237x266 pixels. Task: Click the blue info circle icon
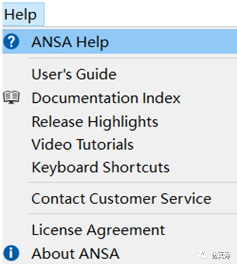click(11, 253)
